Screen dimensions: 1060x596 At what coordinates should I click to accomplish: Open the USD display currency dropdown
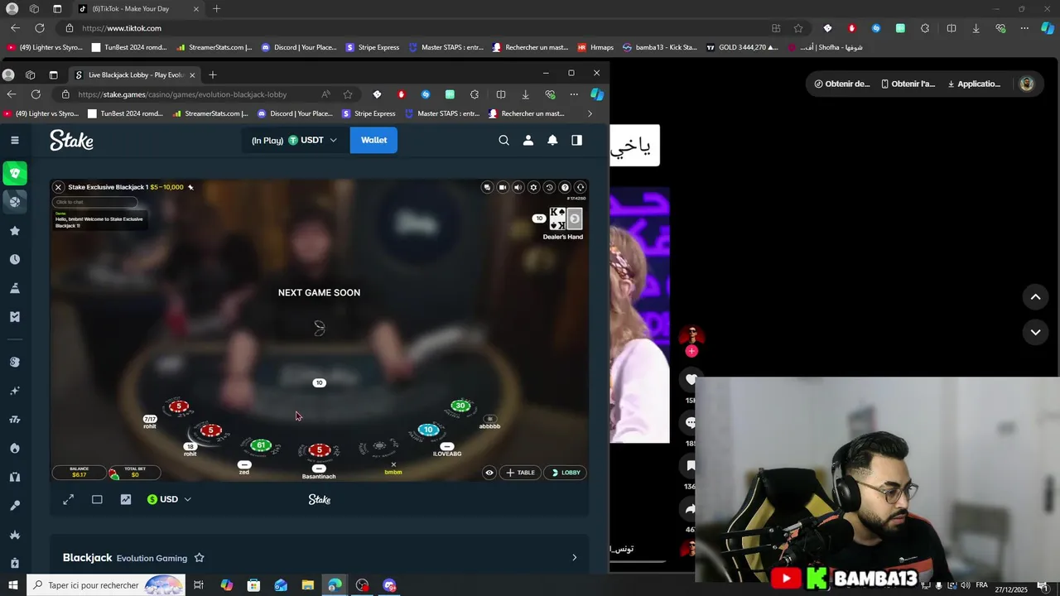point(169,499)
